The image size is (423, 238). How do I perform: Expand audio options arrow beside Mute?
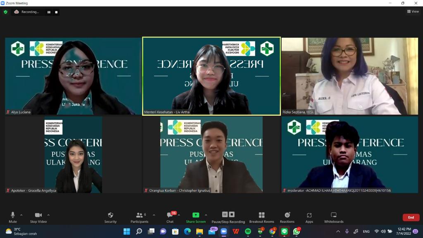(x=21, y=215)
